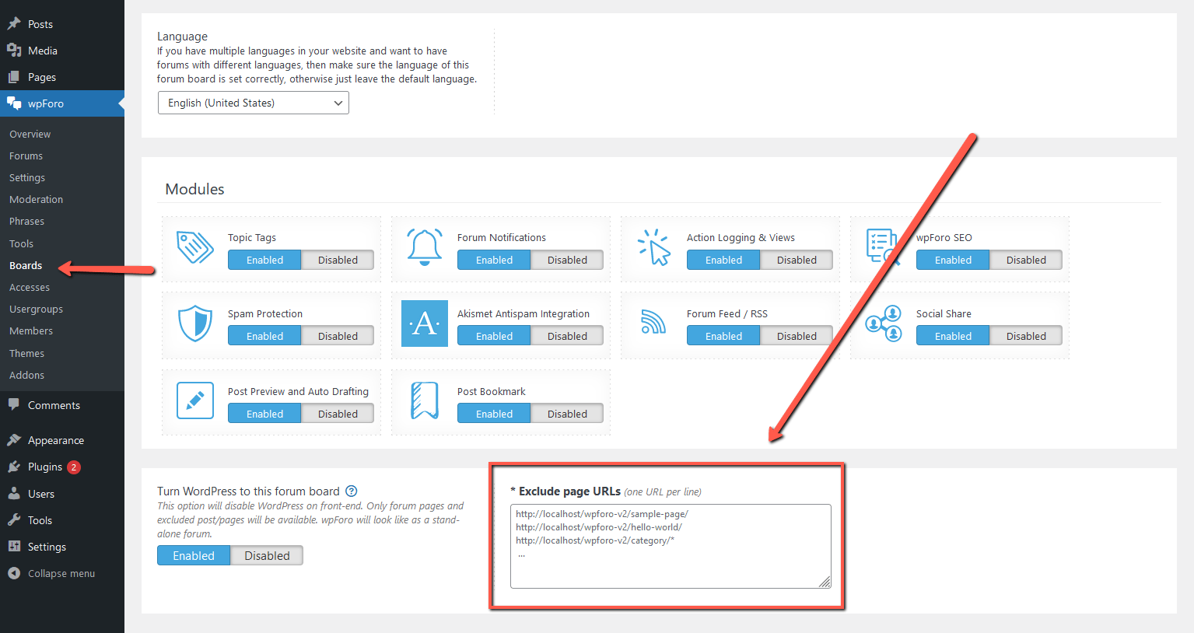Click the help icon next to Turn WordPress option
This screenshot has height=633, width=1194.
coord(351,491)
